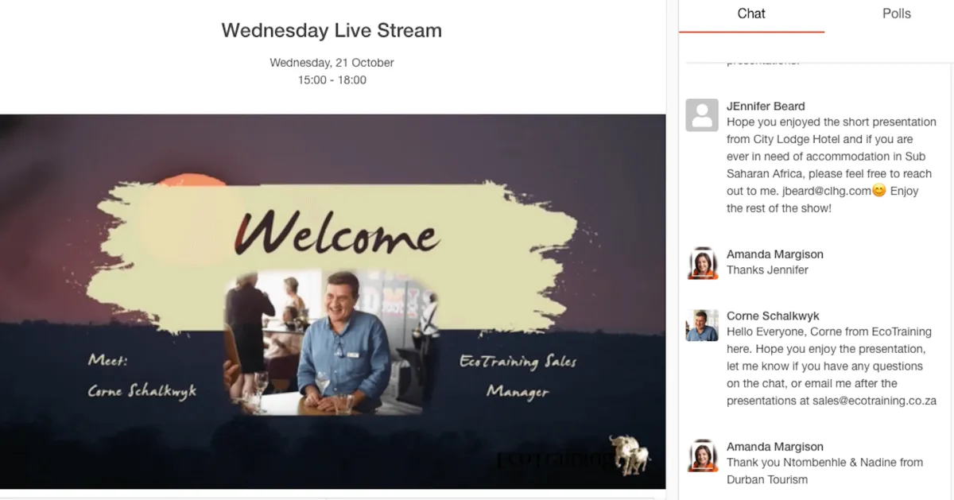This screenshot has width=954, height=500.
Task: Click the 'Thank you Ntombenhle & Nadine' message
Action: [x=824, y=471]
